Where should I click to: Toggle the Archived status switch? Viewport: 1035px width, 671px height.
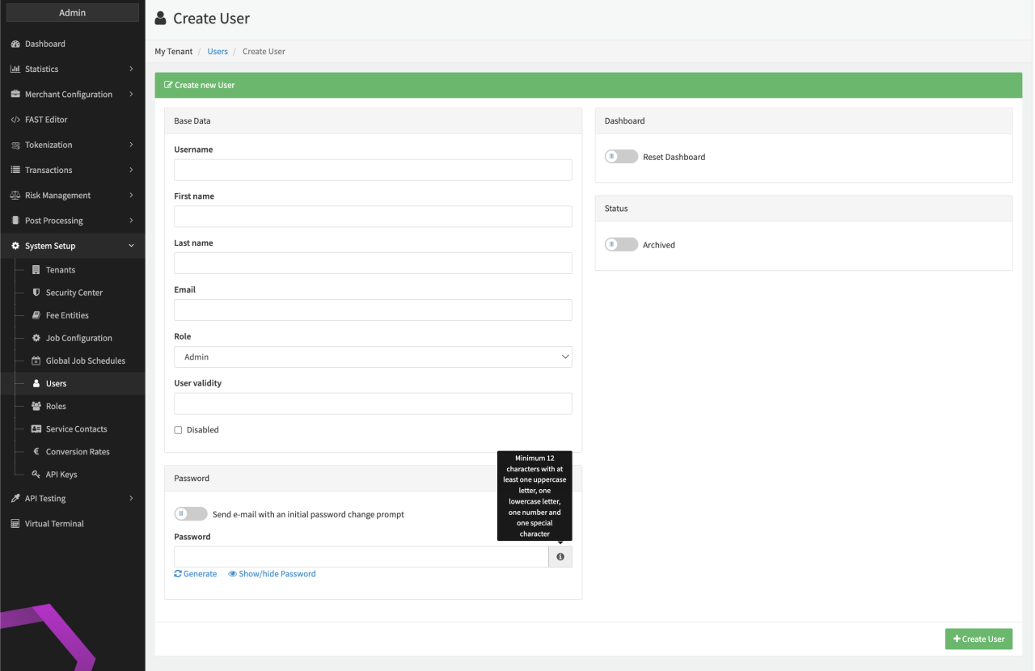point(621,245)
